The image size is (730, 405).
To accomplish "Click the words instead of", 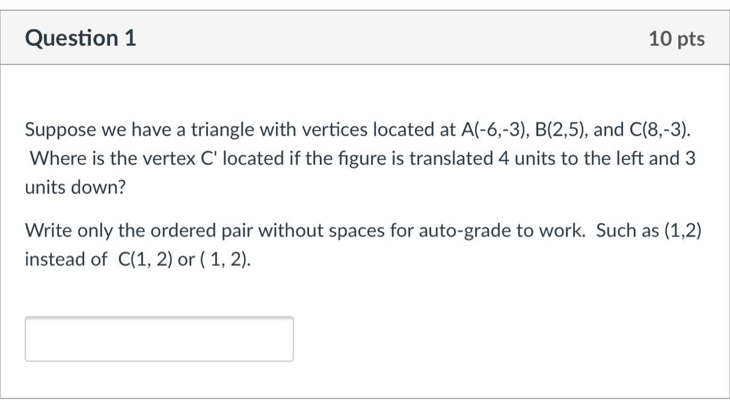I will 66,260.
